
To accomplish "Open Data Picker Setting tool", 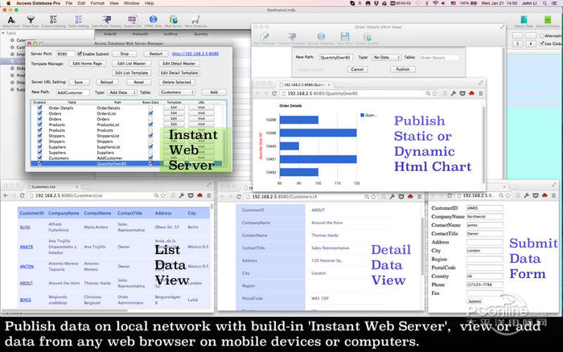I will click(x=106, y=21).
